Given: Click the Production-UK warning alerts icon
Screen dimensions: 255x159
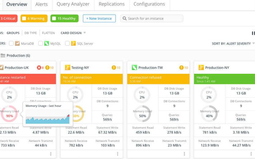Looking at the screenshot, I should (x=47, y=68).
